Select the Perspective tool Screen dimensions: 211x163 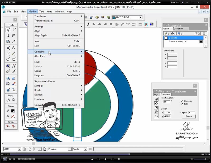tap(8, 78)
